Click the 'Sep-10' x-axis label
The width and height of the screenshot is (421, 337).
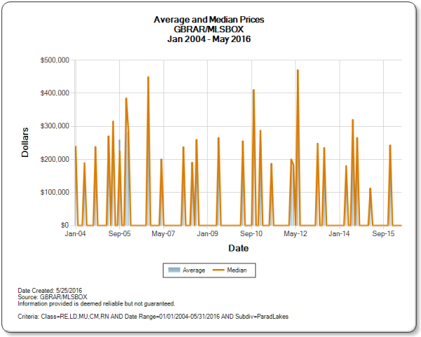(251, 234)
